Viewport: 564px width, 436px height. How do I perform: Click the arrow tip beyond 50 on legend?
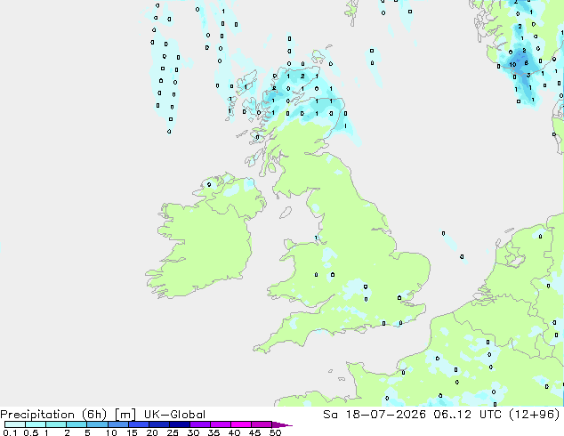click(282, 425)
